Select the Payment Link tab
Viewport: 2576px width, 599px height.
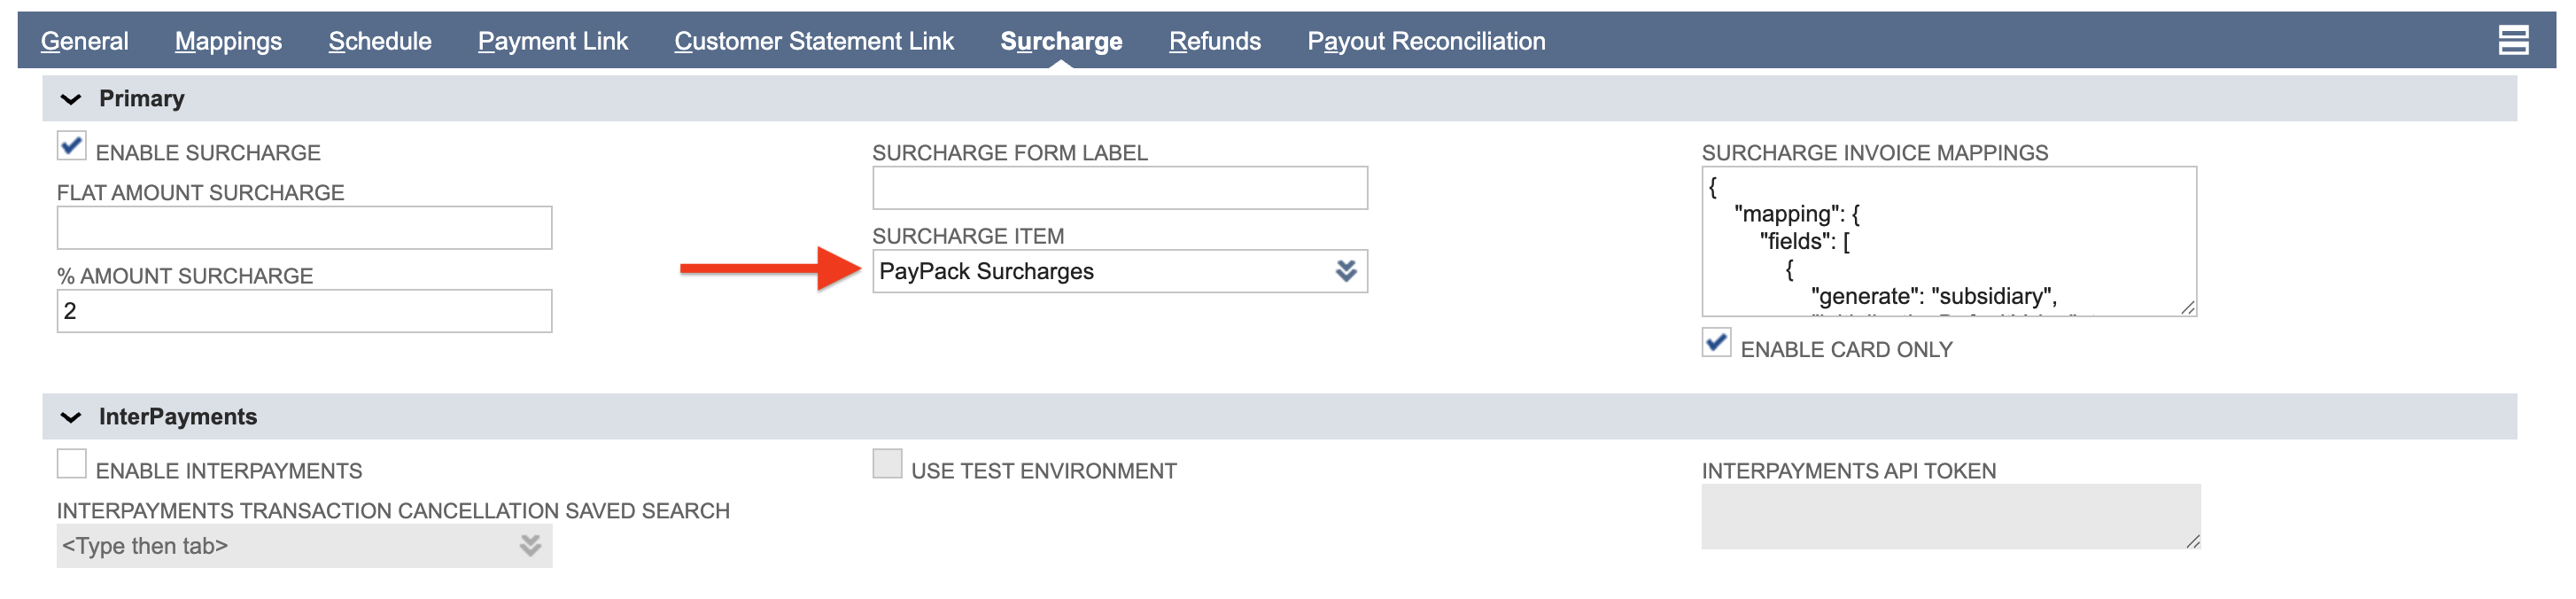tap(553, 41)
